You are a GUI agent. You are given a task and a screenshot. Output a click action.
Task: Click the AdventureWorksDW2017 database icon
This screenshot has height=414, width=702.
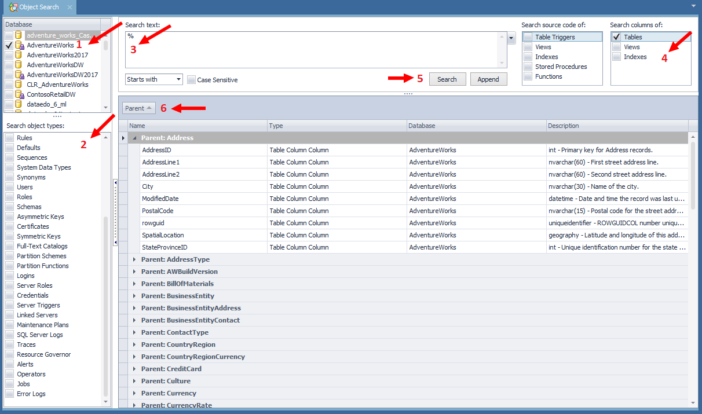click(19, 75)
